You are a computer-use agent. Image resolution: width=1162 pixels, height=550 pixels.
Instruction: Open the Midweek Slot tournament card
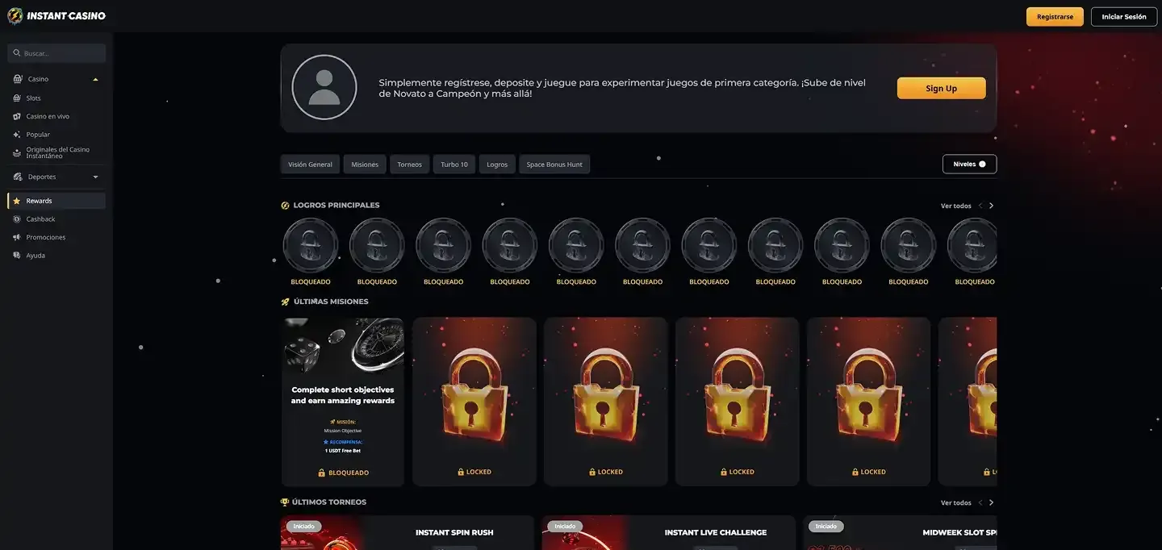click(x=900, y=533)
